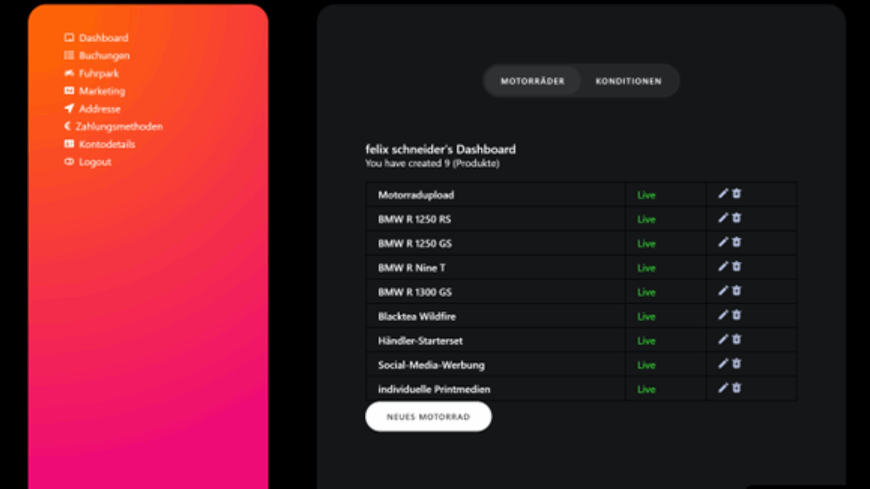This screenshot has width=870, height=489.
Task: Open Kontodetails in the sidebar
Action: click(107, 144)
